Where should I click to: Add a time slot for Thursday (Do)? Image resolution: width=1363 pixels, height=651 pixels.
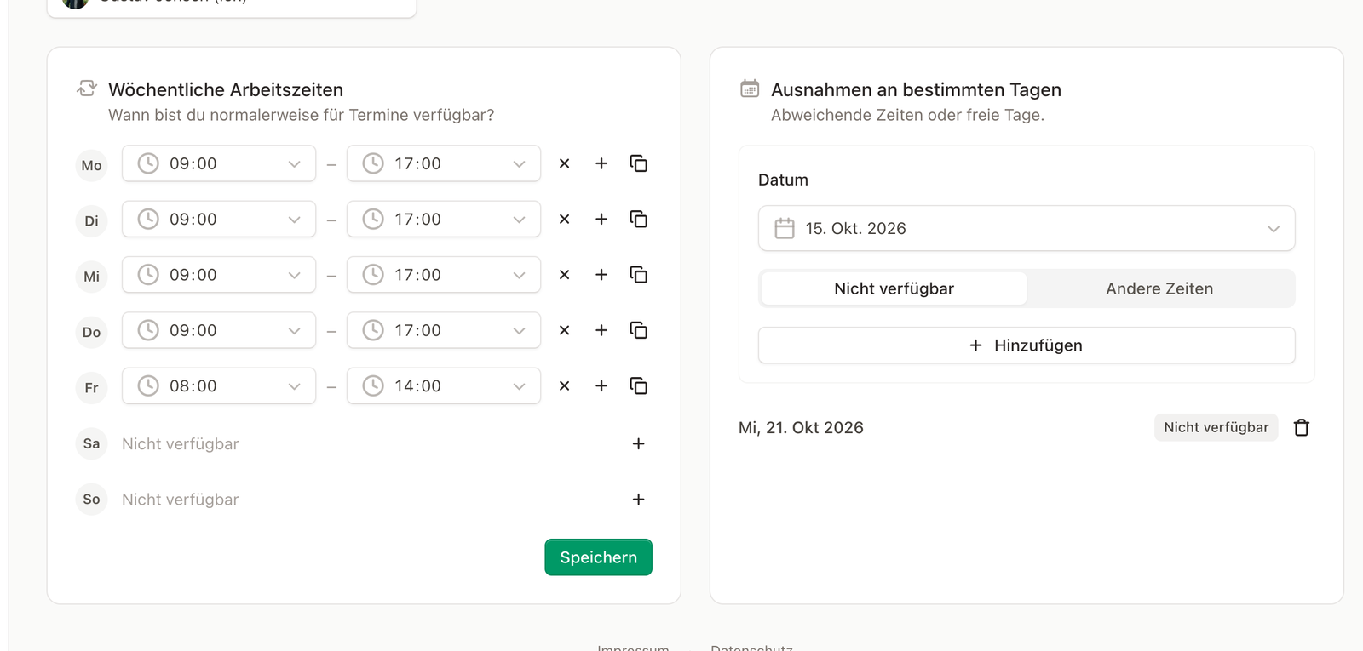[601, 330]
